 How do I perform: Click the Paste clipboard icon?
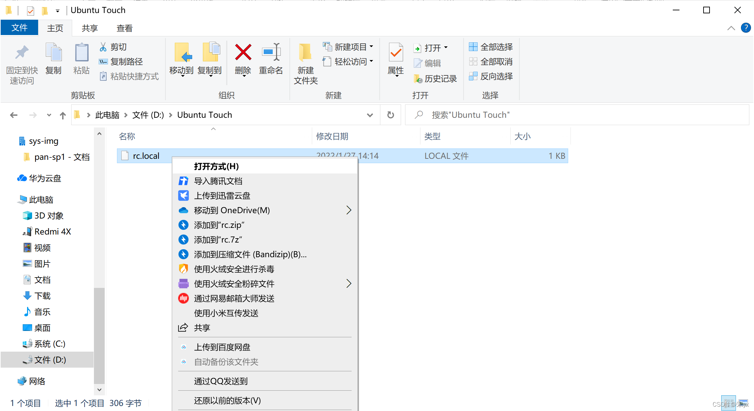82,52
